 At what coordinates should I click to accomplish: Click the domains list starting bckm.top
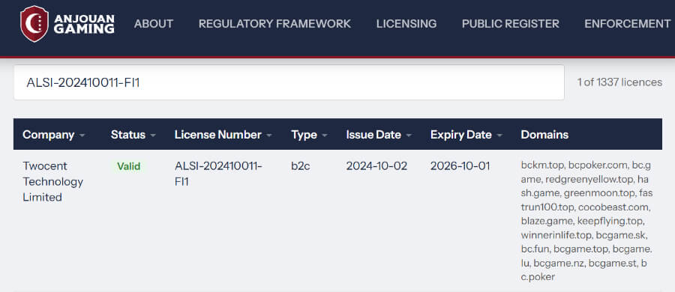[586, 221]
